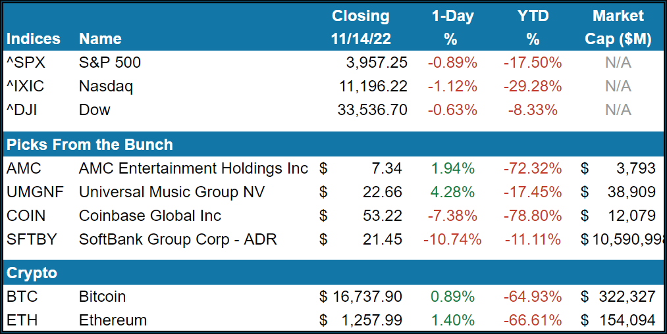Click the Closing 11/14/22 column header

pos(360,28)
